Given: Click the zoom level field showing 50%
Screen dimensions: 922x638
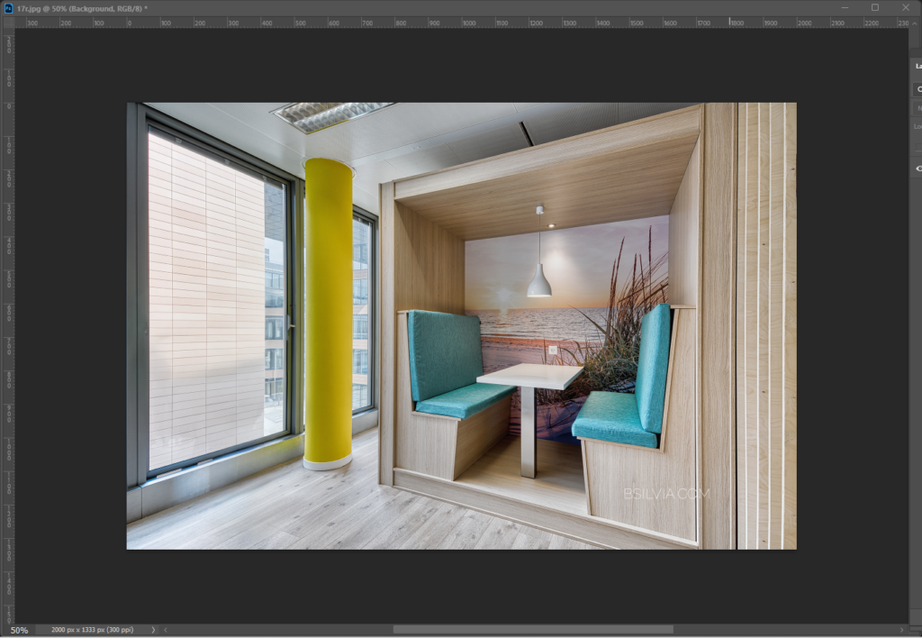Looking at the screenshot, I should [x=19, y=630].
